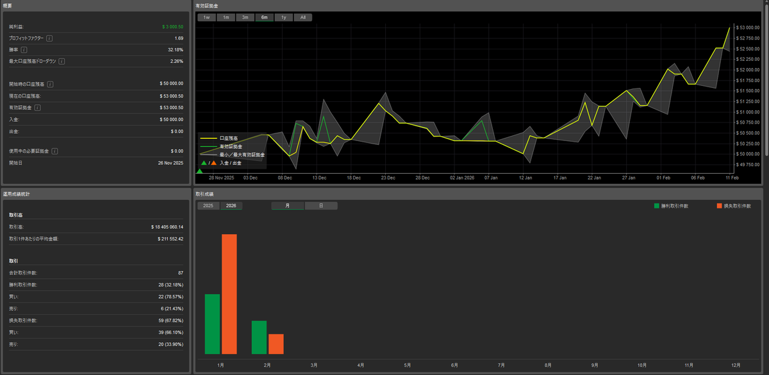Open info icon next to 有効証拠金 row

38,107
